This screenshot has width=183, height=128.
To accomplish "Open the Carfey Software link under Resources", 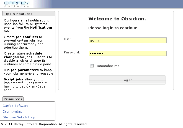I will tap(16, 106).
